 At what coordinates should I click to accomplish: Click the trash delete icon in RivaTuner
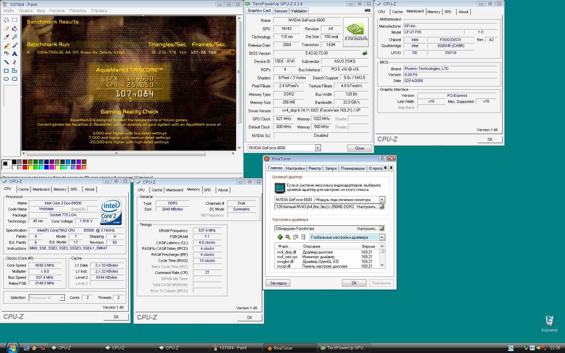click(x=303, y=237)
